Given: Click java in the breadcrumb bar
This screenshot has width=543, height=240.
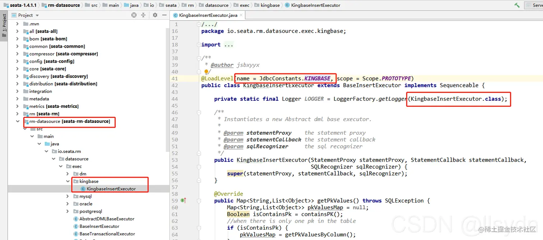Looking at the screenshot, I should [131, 5].
